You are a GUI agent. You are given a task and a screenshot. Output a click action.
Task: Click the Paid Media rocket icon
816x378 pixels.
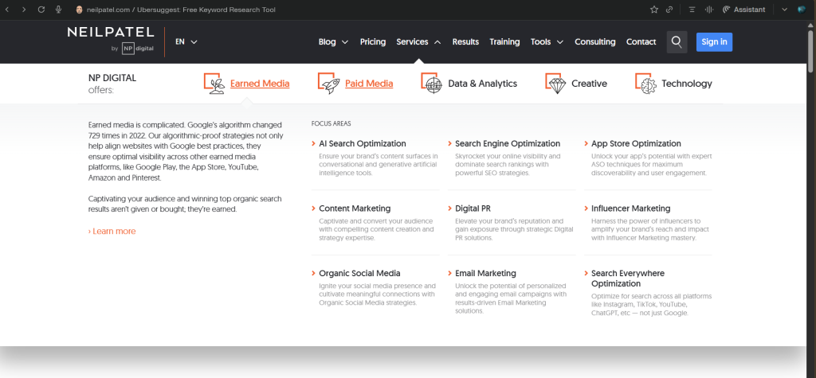[x=328, y=84]
